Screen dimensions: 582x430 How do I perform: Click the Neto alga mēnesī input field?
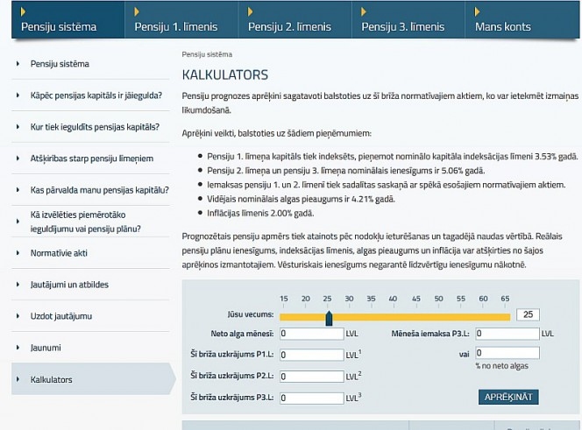tap(311, 334)
